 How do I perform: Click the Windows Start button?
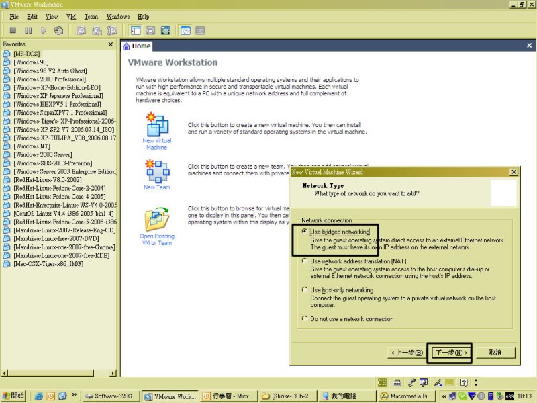point(13,396)
